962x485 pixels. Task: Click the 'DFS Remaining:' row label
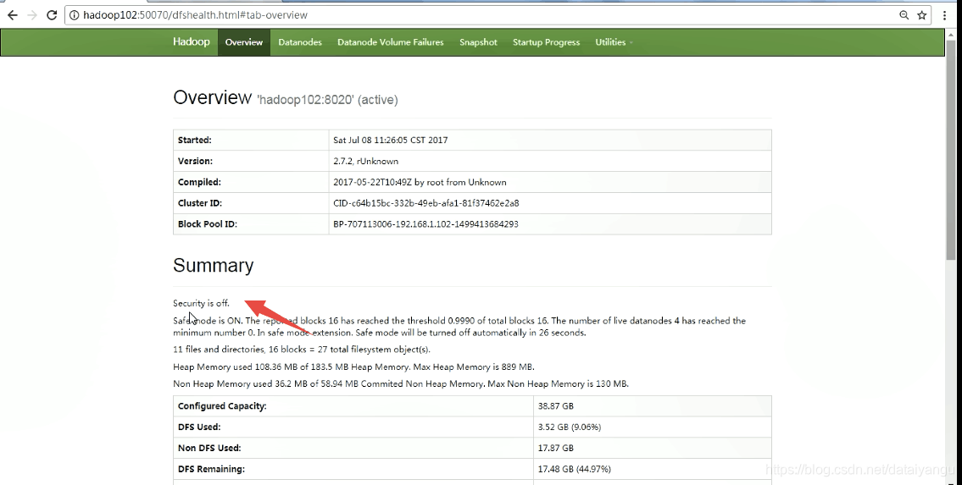pos(211,469)
